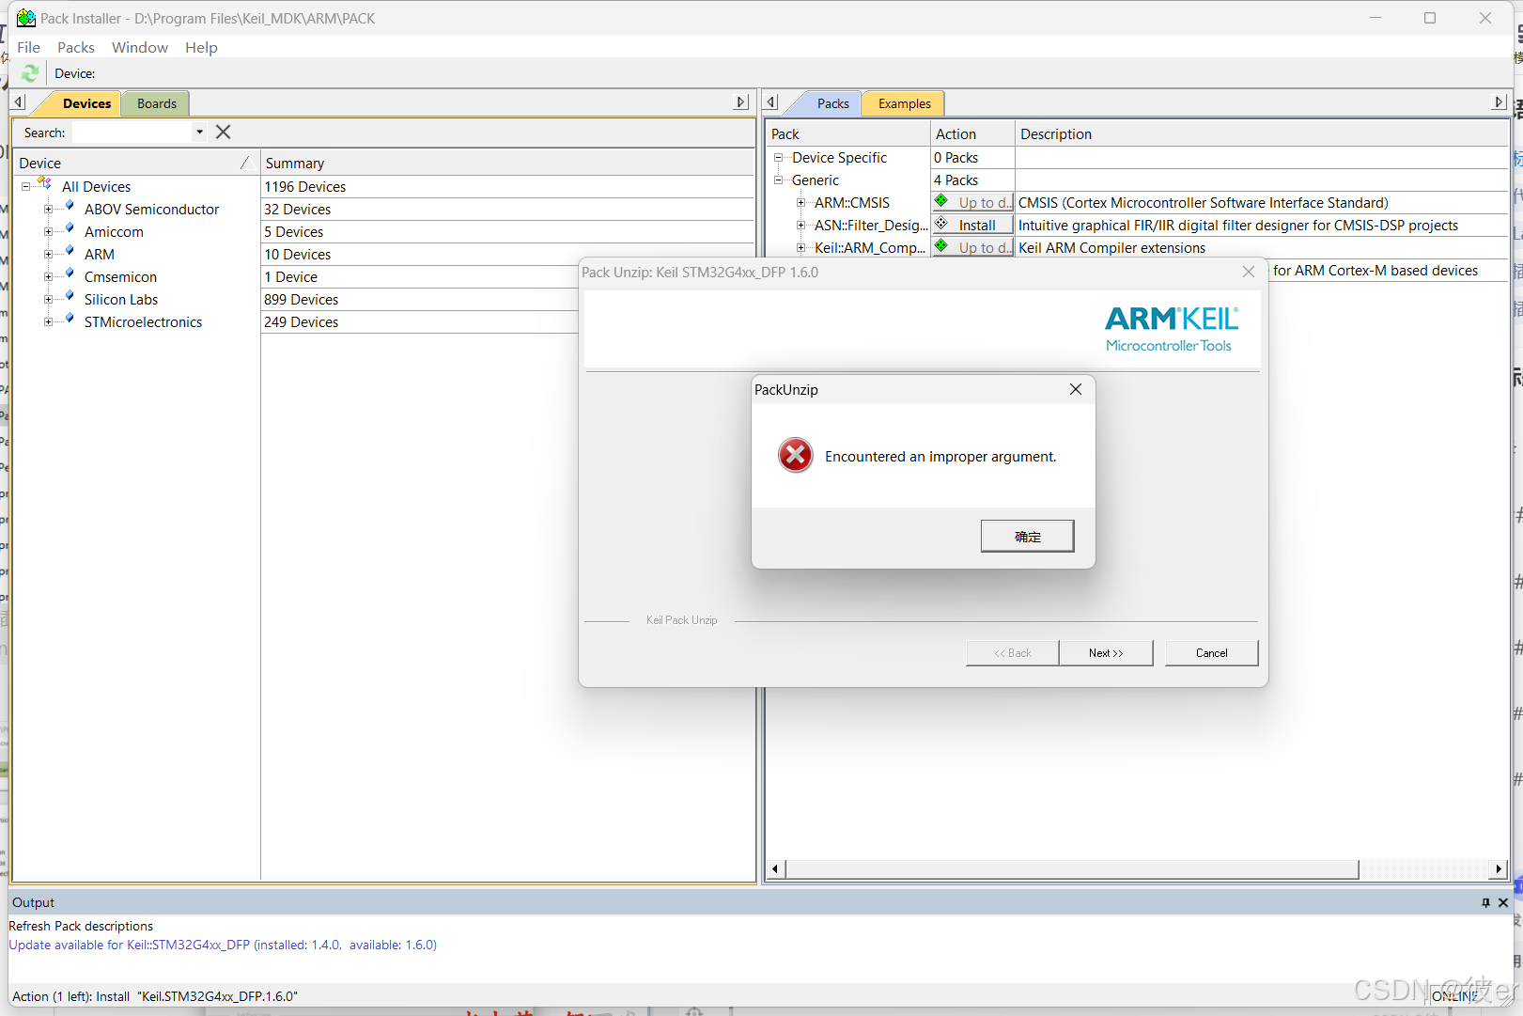Open the Window menu
Image resolution: width=1523 pixels, height=1016 pixels.
point(140,47)
